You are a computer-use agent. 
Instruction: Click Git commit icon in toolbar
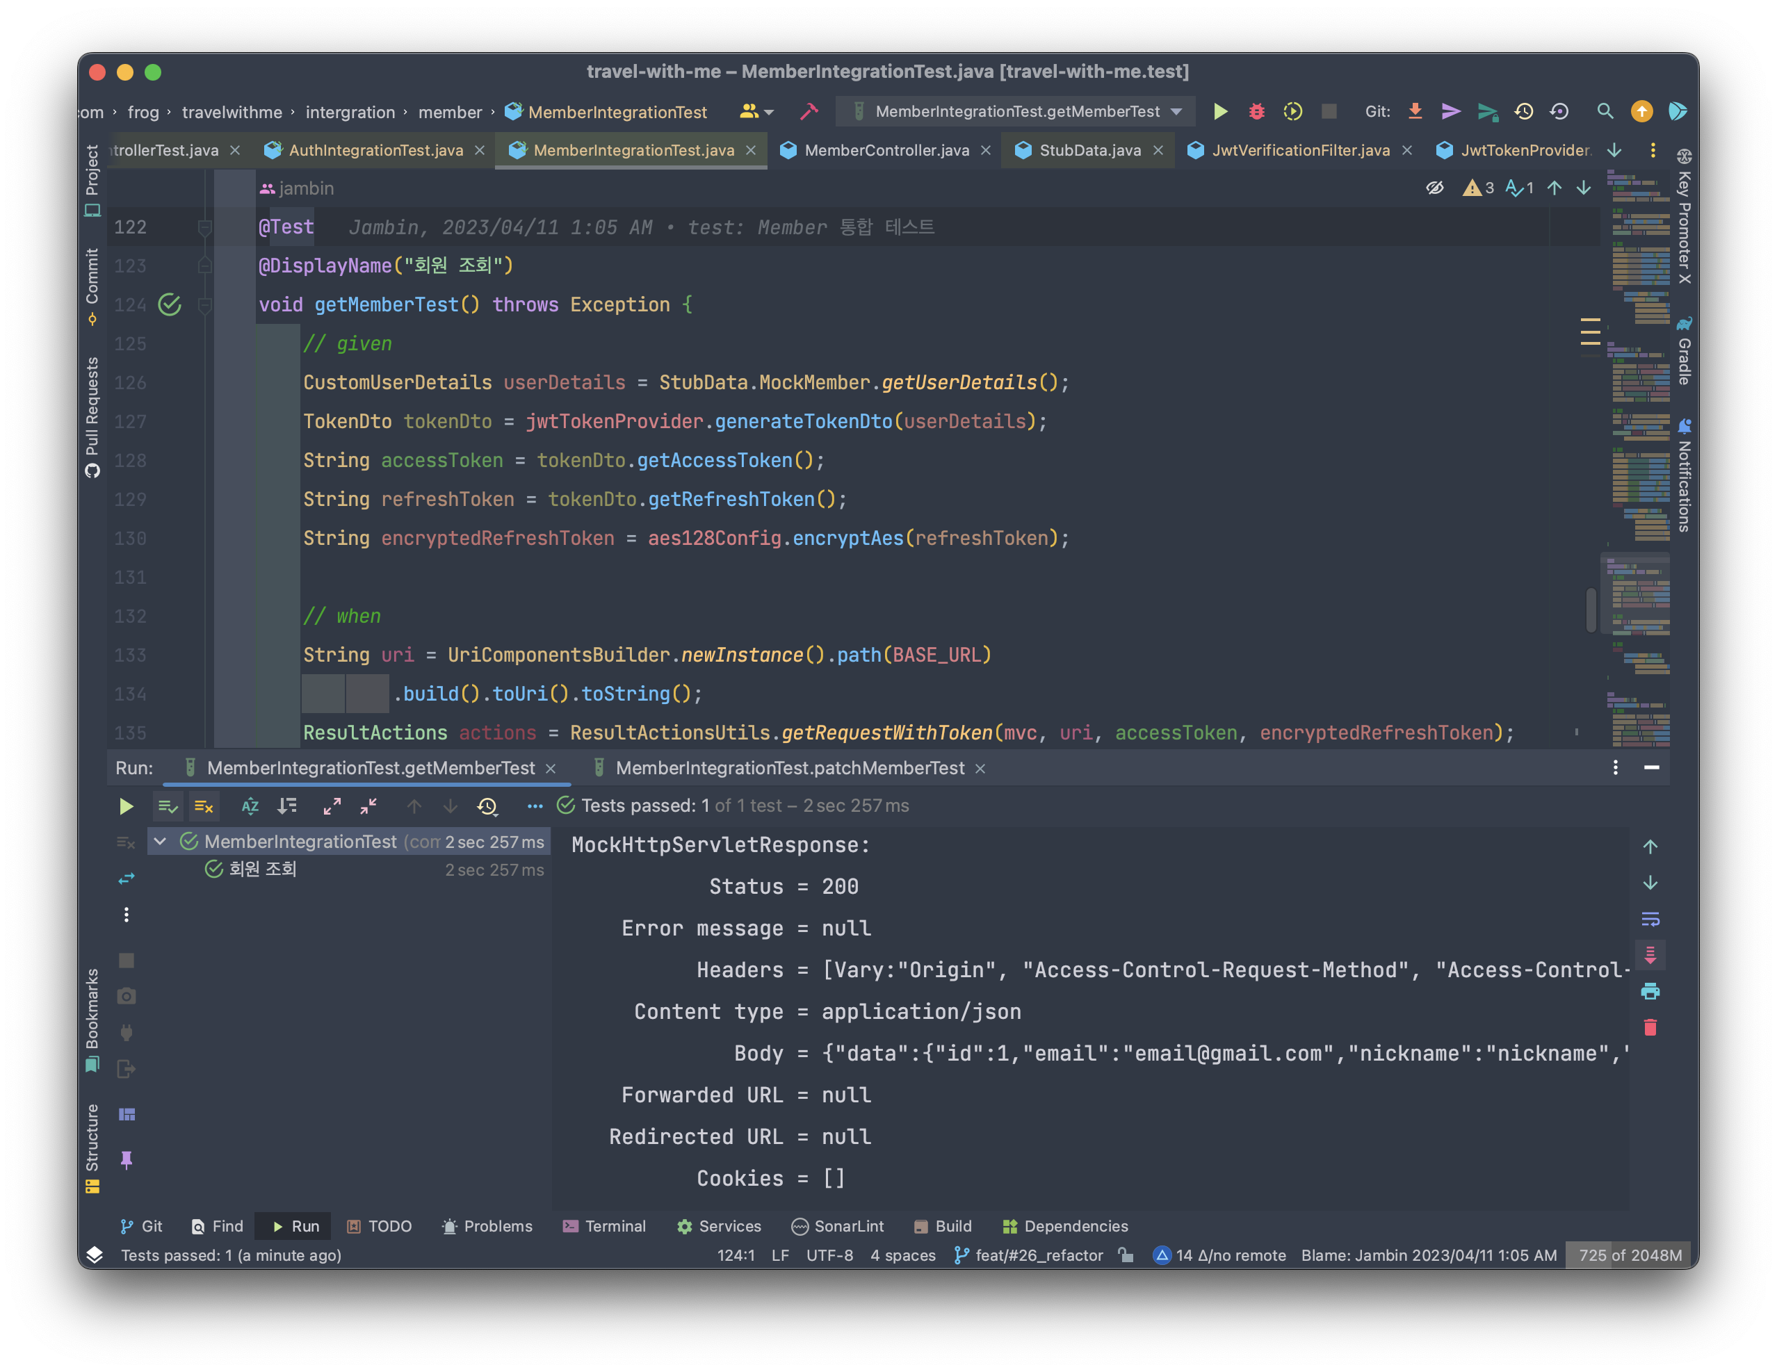point(1451,111)
